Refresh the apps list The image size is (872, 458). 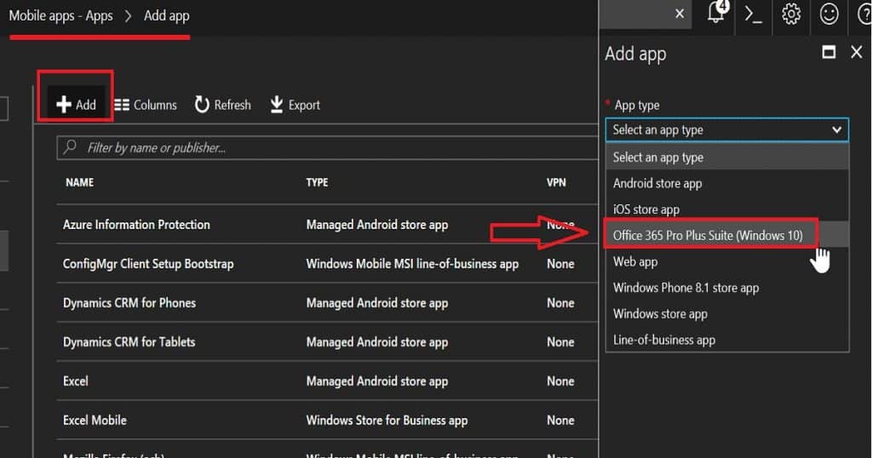click(x=222, y=105)
